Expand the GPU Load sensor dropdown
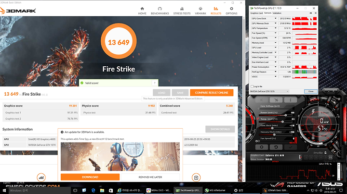347x194 pixels. coord(276,48)
